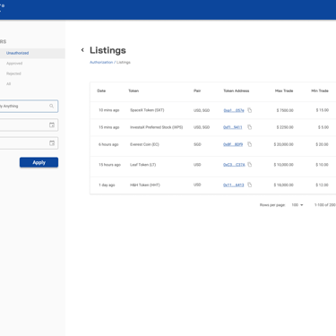Screen dimensions: 336x336
Task: Open the first date picker calendar icon
Action: 52,125
